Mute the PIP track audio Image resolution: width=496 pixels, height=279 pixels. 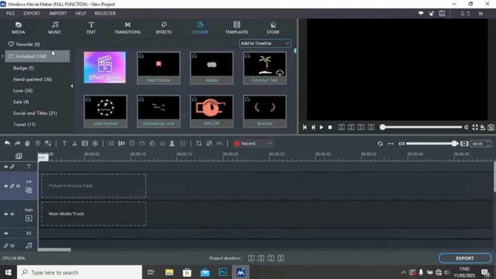click(18, 186)
